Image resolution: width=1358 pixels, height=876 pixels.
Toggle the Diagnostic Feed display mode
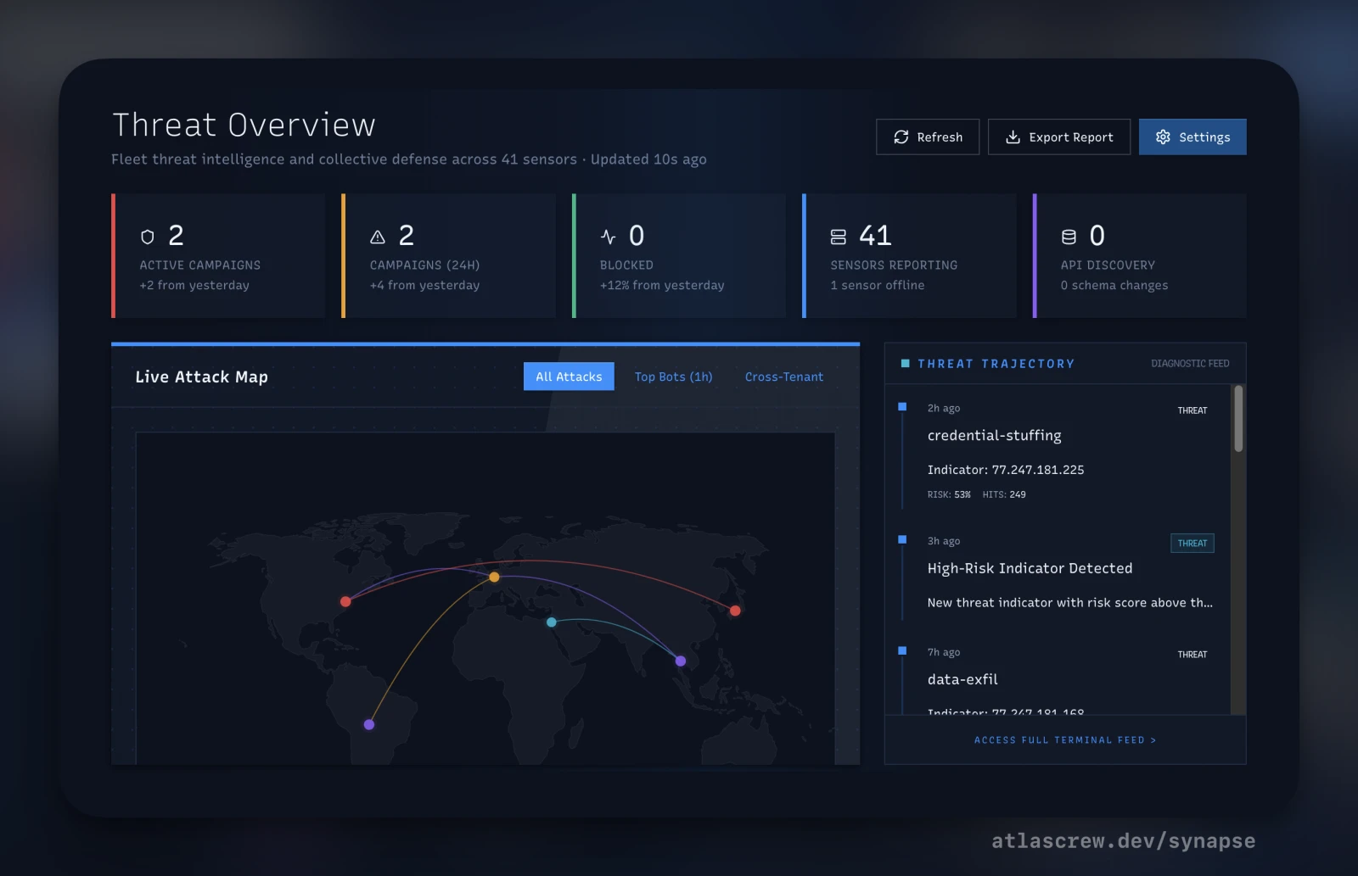point(1192,362)
